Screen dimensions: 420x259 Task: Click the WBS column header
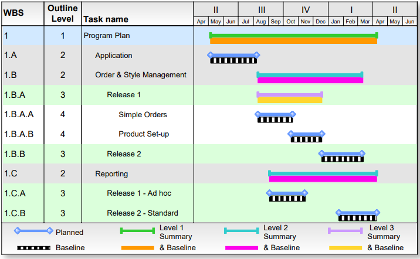[13, 12]
